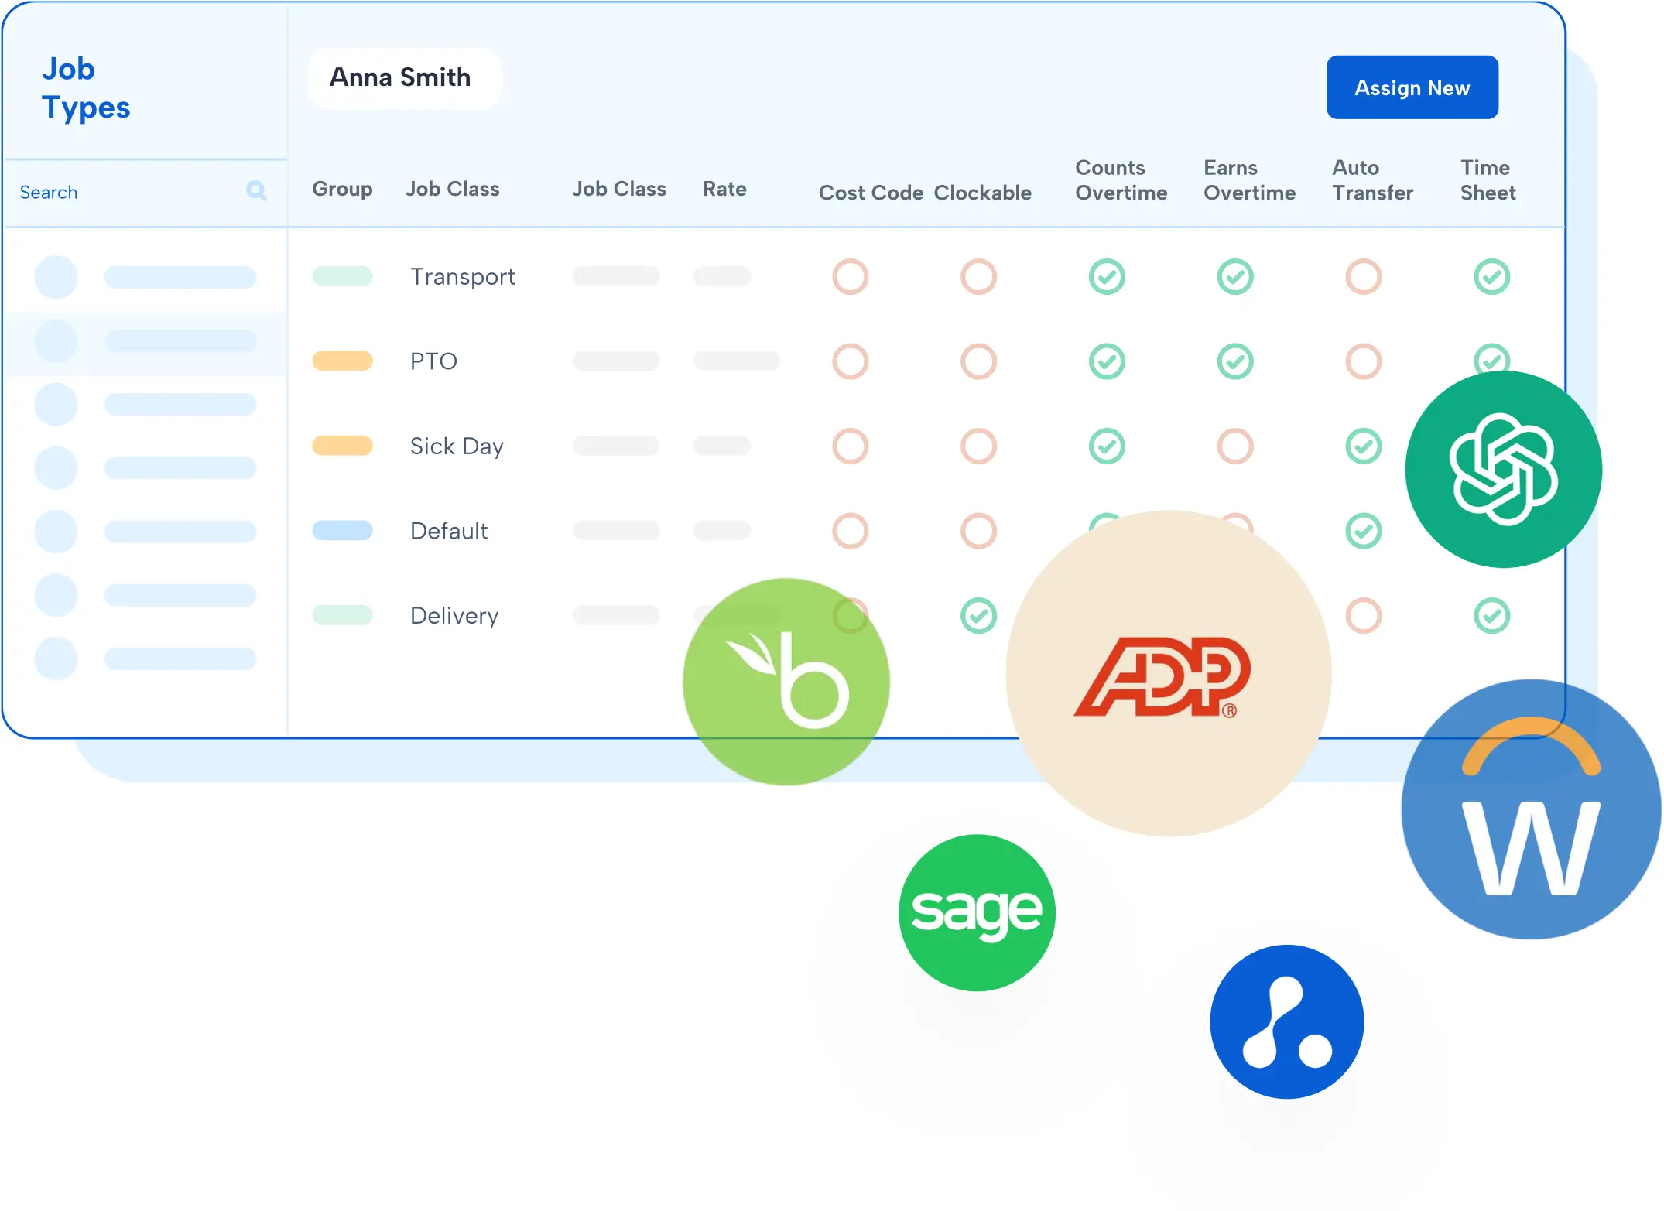Click the Sage logo circle

pyautogui.click(x=977, y=912)
